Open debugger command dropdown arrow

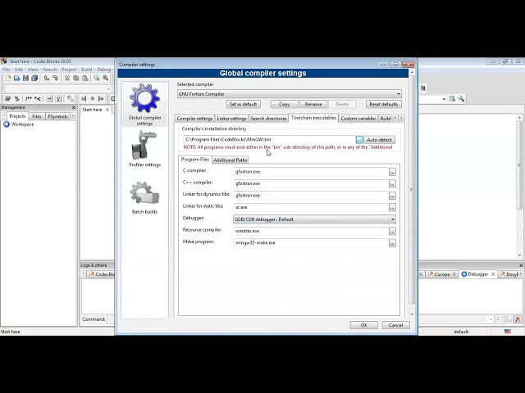tap(491, 319)
